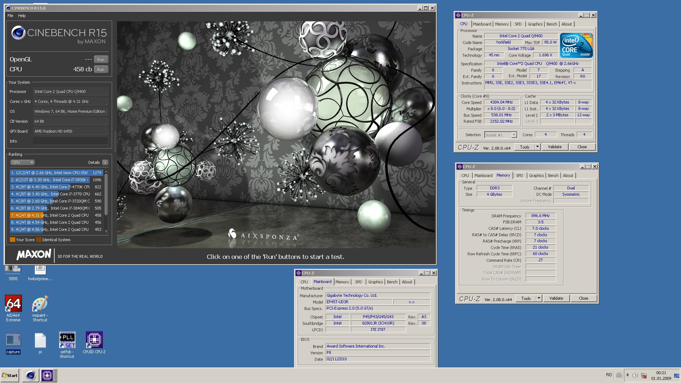Viewport: 681px width, 383px height.
Task: Click the volume tray icon
Action: pos(635,375)
